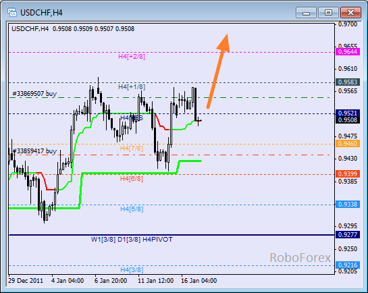Select the 0.9583 price level tag
Image resolution: width=368 pixels, height=293 pixels.
pos(348,82)
